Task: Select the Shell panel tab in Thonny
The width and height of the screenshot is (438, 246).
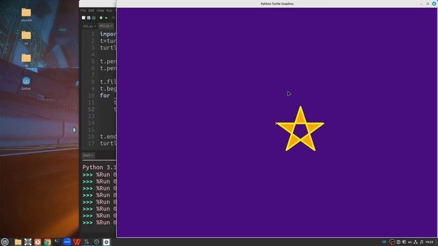Action: click(x=88, y=155)
